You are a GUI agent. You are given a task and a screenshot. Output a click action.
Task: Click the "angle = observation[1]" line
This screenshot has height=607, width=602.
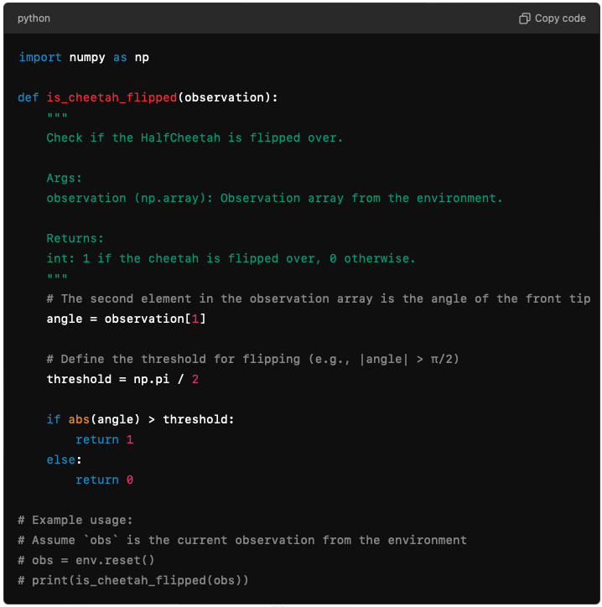tap(126, 319)
